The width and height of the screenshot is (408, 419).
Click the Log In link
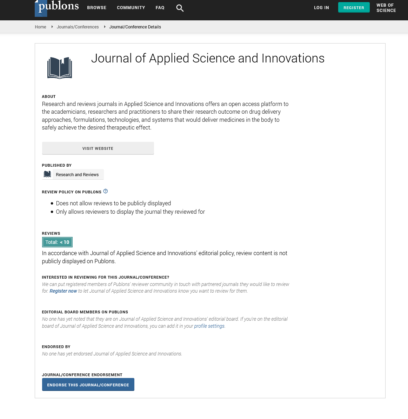coord(321,8)
